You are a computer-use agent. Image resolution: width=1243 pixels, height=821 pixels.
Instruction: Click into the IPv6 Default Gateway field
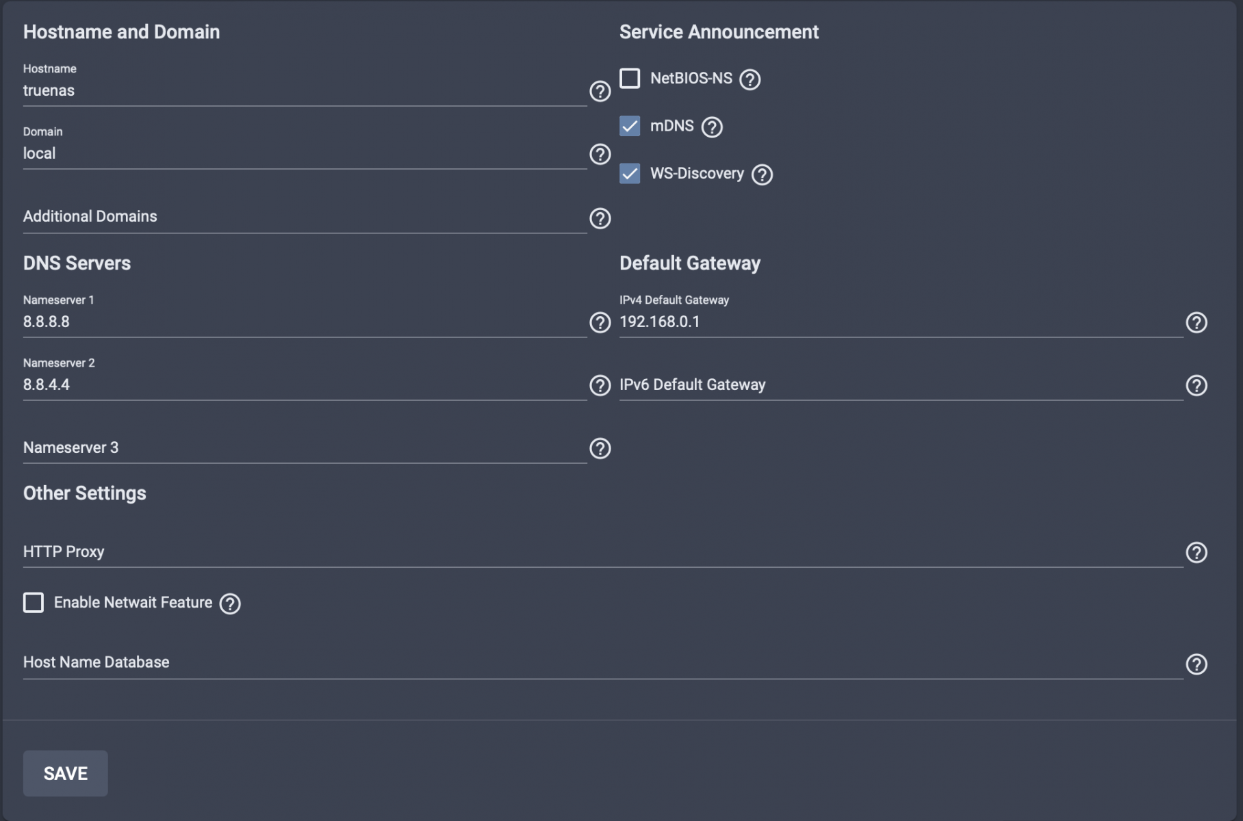click(901, 385)
